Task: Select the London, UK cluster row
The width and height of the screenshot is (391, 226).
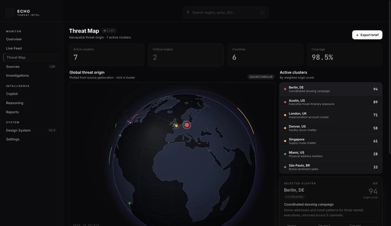Action: pyautogui.click(x=331, y=115)
